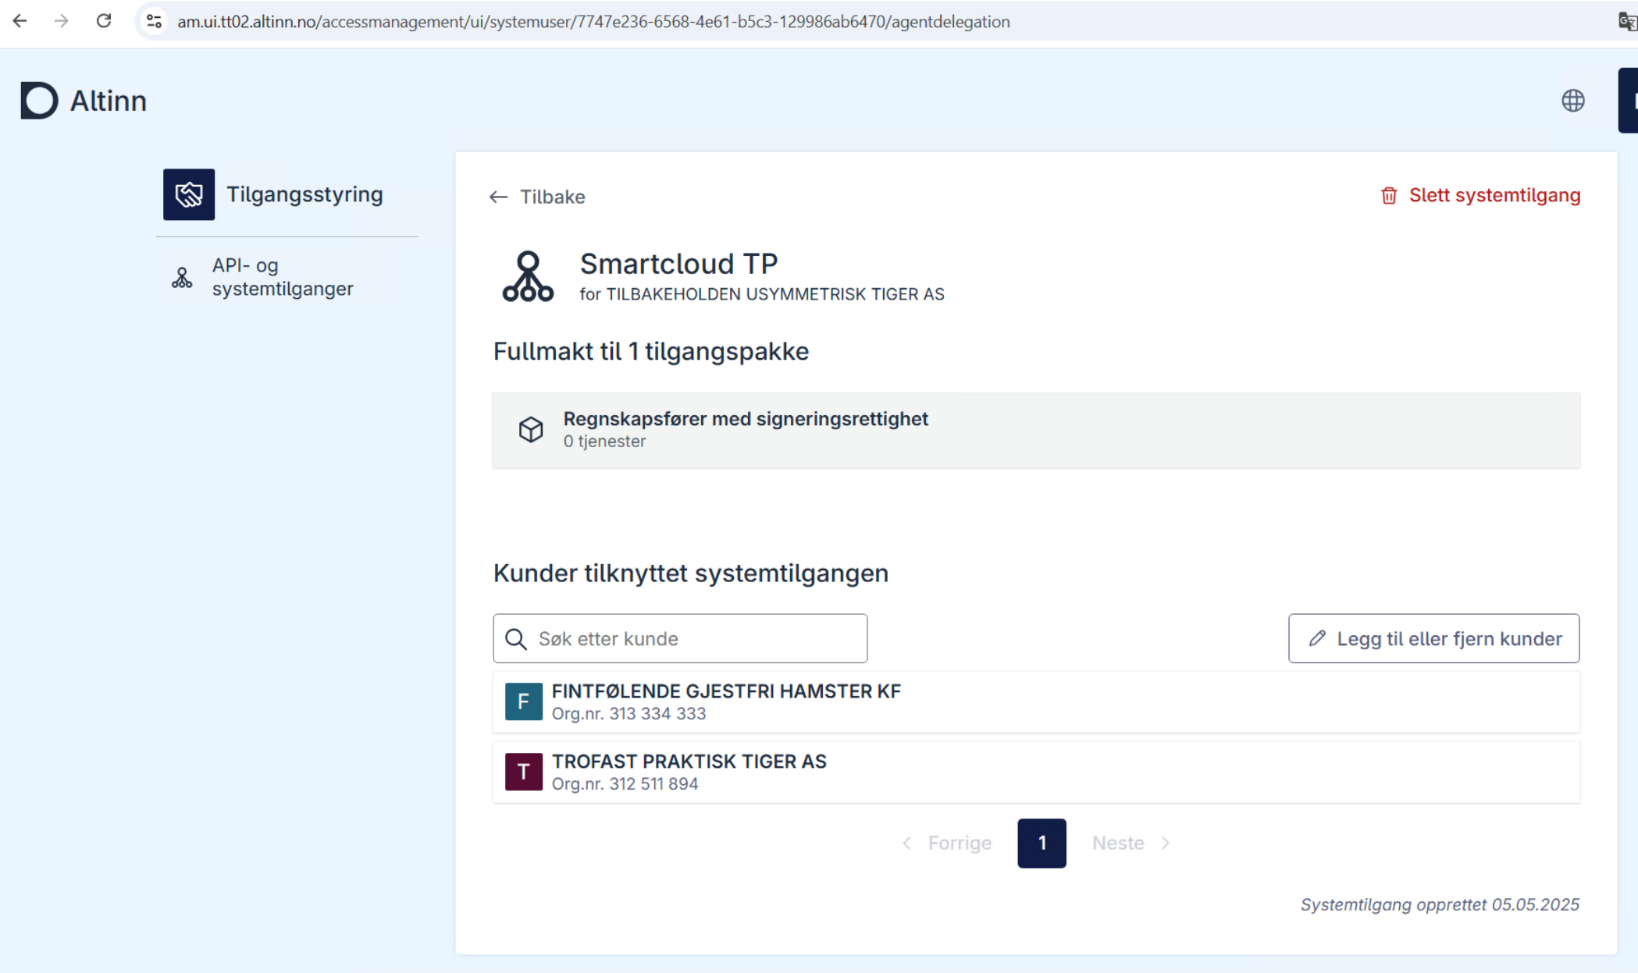The width and height of the screenshot is (1638, 973).
Task: Select customer FINTFØLENDE GJESTFRI HAMSTER KF
Action: click(1036, 701)
